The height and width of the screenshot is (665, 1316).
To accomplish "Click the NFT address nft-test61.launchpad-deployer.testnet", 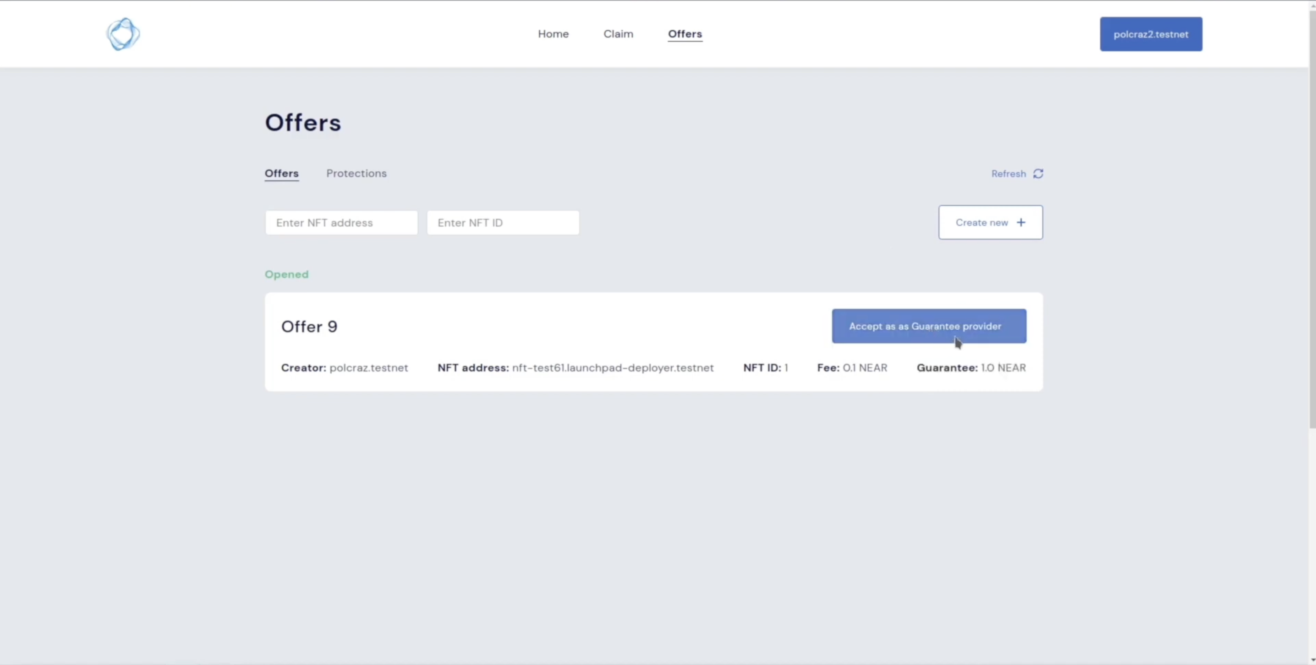I will pos(613,368).
